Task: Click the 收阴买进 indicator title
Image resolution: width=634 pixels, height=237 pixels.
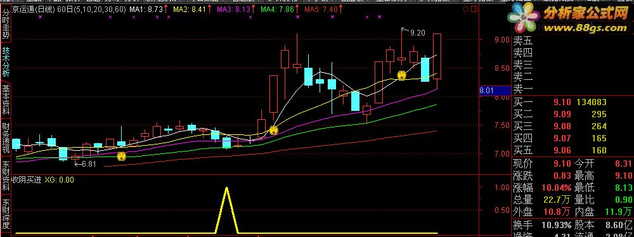Action: point(26,180)
